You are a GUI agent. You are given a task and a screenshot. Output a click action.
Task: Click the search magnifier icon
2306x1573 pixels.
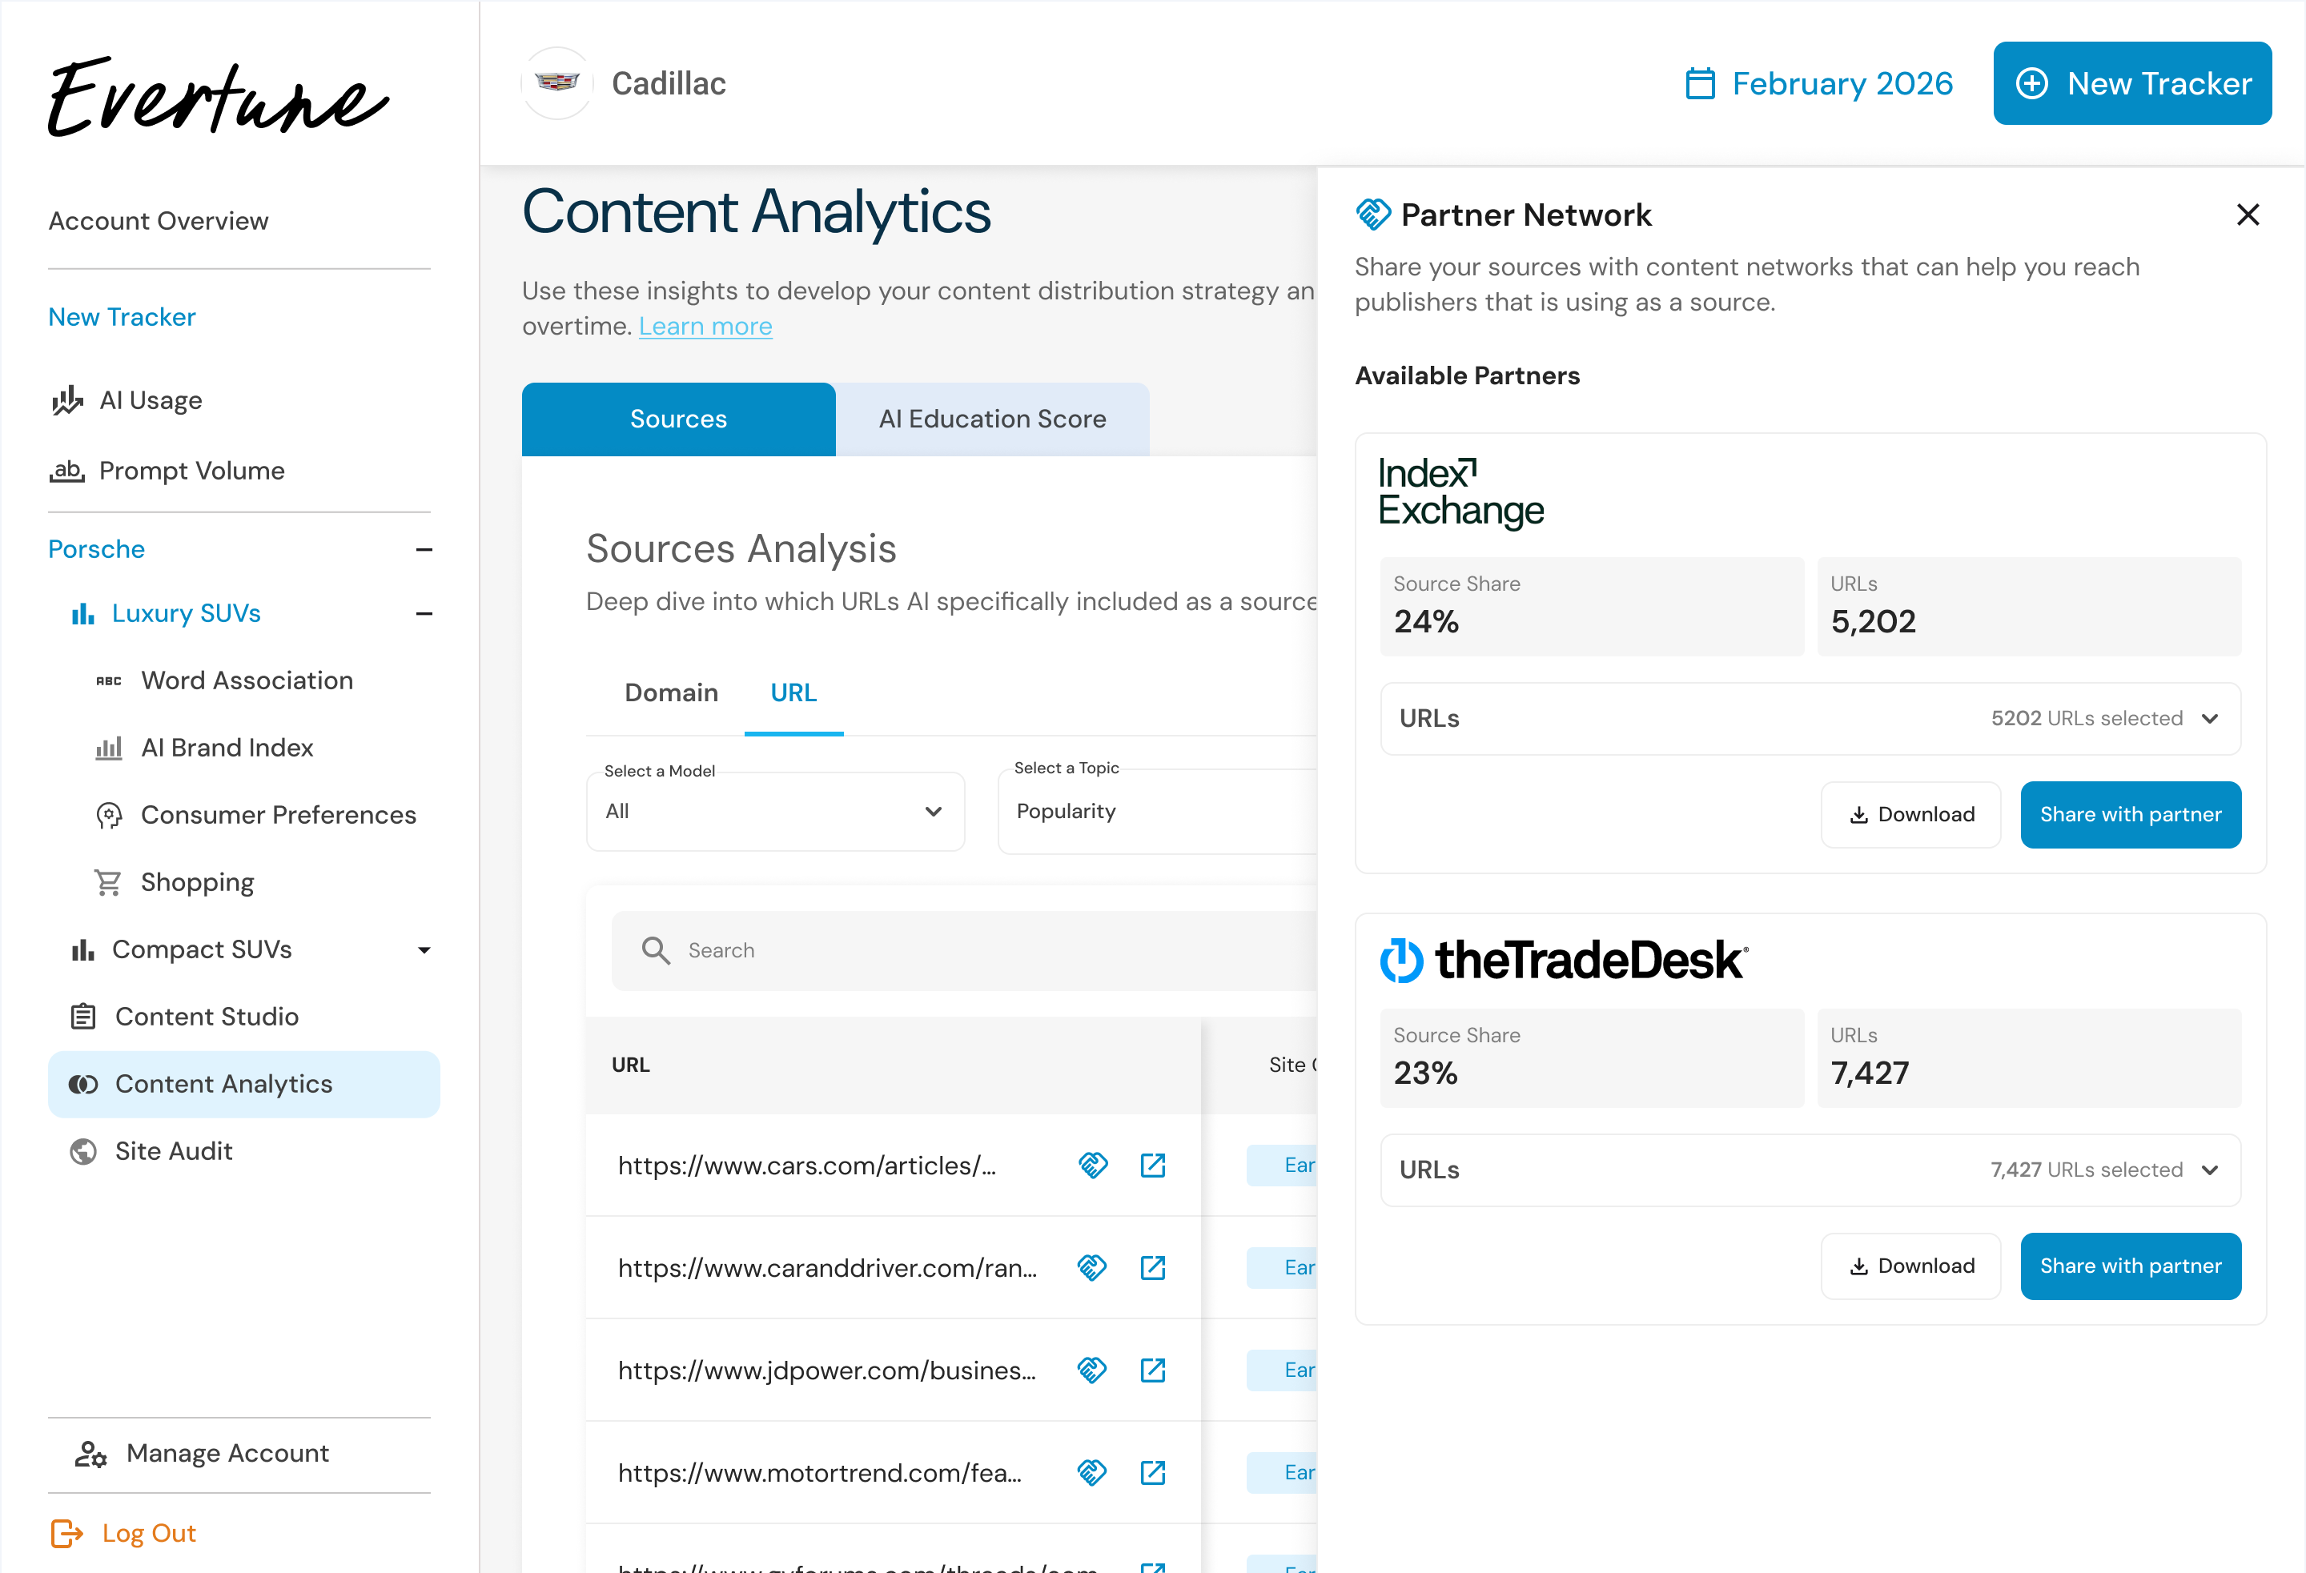click(655, 950)
